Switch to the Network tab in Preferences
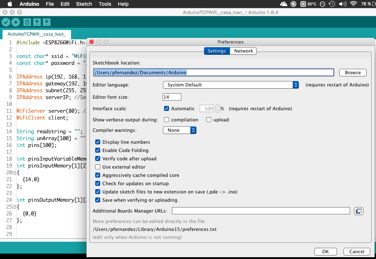Viewport: 376px width, 259px height. click(243, 51)
